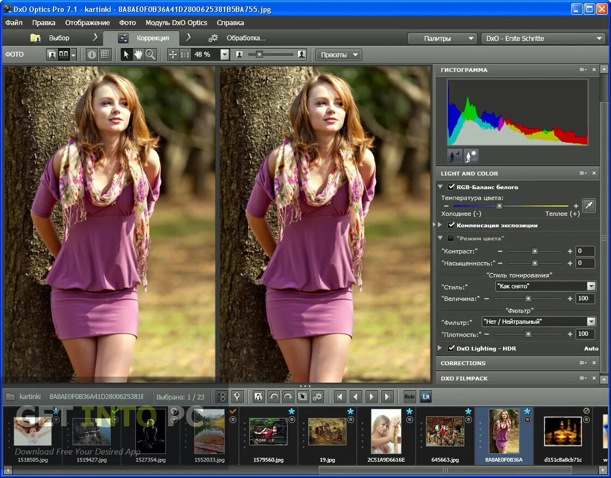Open the Модуль DxO Optics menu
This screenshot has height=478, width=611.
coord(176,23)
